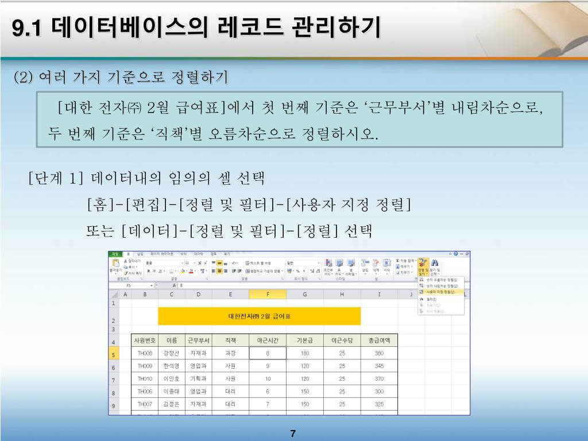Click red font color swatch button

coord(191,271)
